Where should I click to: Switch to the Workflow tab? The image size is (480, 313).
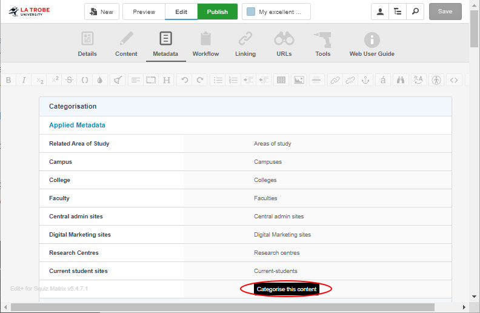pyautogui.click(x=205, y=45)
